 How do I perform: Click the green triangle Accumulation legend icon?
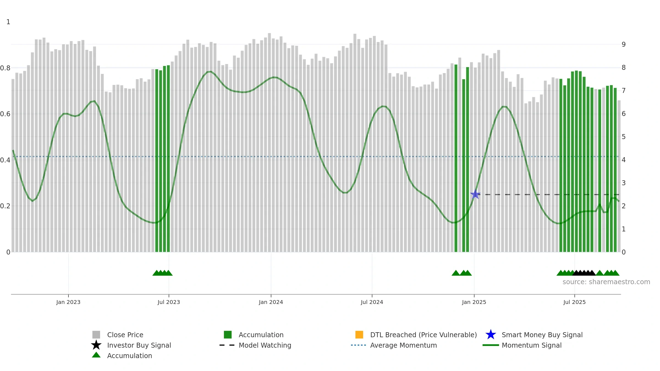pos(96,355)
